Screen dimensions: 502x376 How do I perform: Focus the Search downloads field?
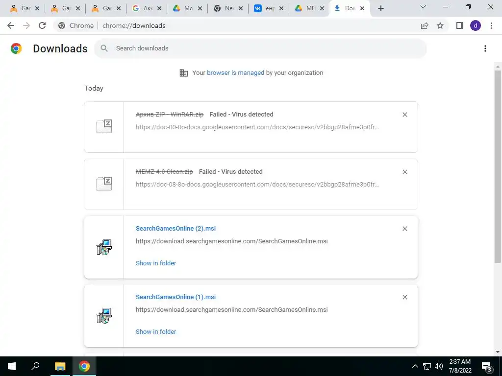click(260, 48)
